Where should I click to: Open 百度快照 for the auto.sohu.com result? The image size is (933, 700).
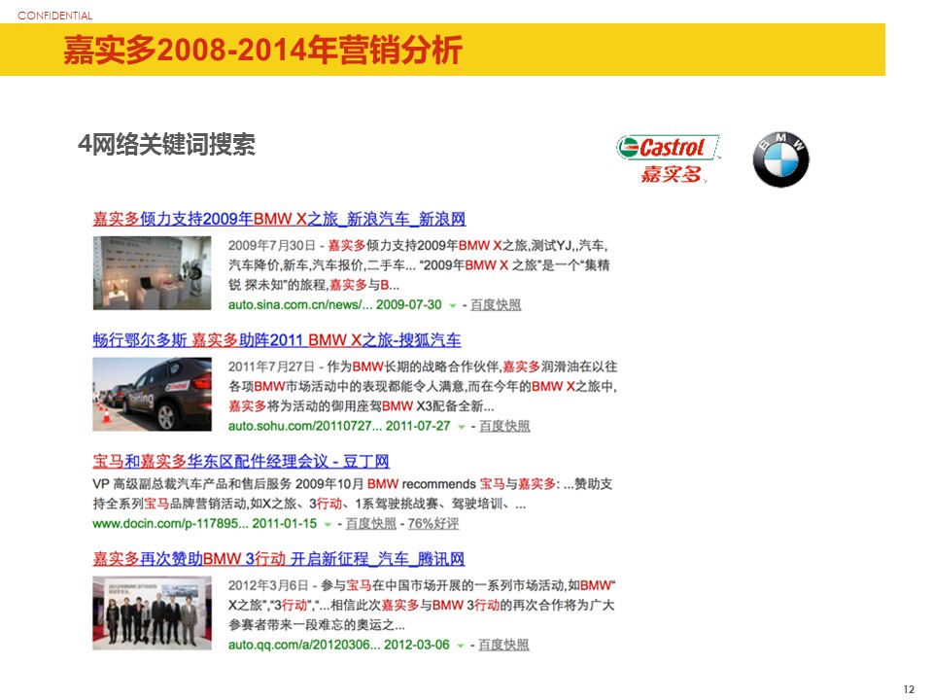click(504, 426)
